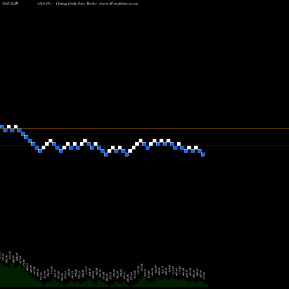The height and width of the screenshot is (289, 289).
Task: Select the upper orange horizontal level line
Action: 144,128
